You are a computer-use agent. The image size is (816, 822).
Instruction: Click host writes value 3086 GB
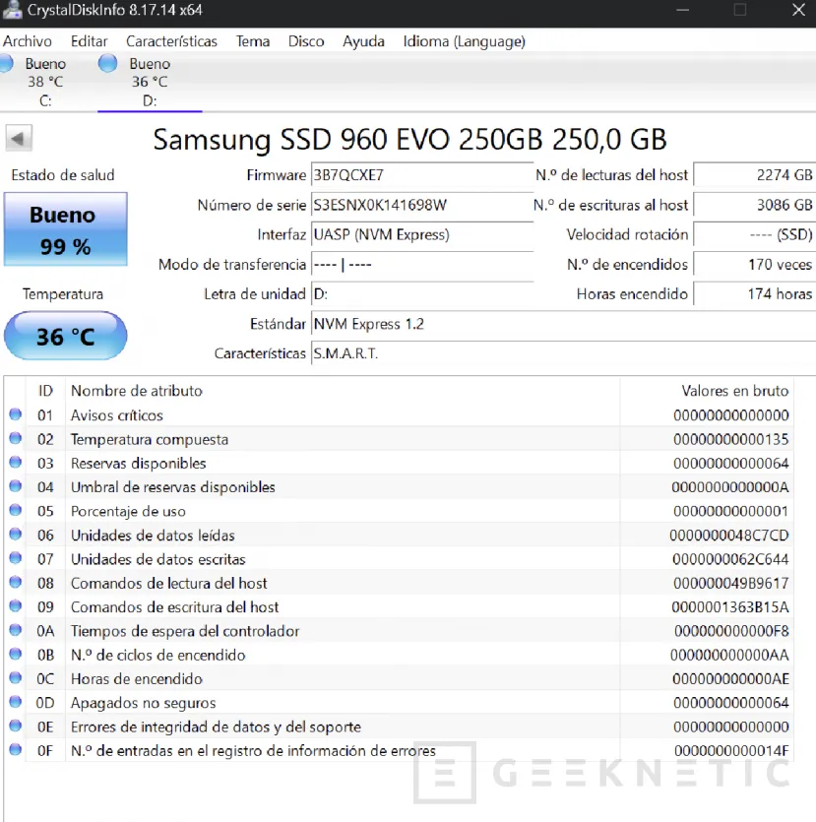coord(755,205)
